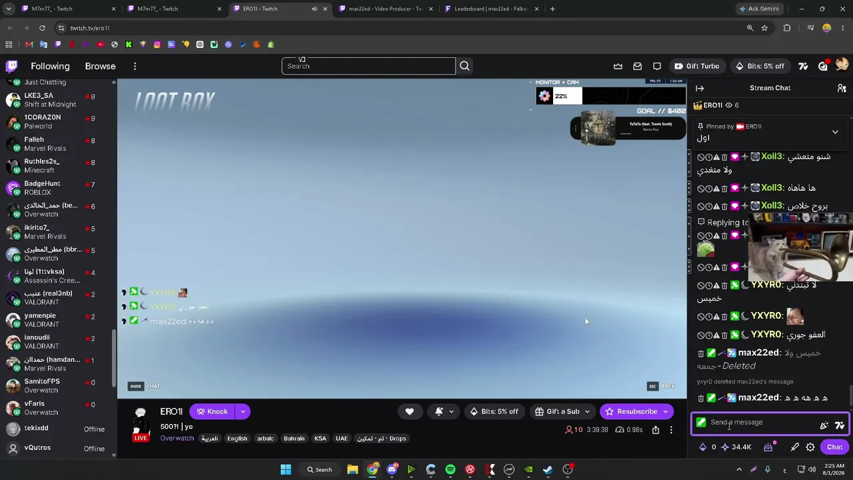
Task: Open Prime loot crown icon
Action: coord(618,66)
